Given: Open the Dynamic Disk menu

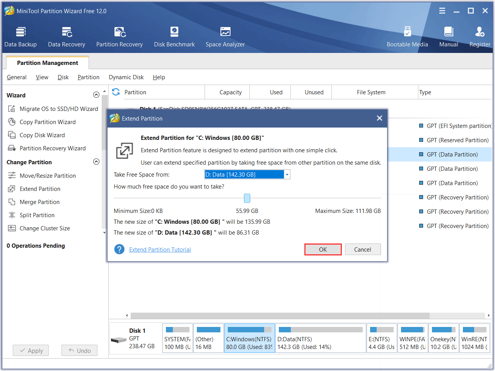Looking at the screenshot, I should click(x=126, y=77).
